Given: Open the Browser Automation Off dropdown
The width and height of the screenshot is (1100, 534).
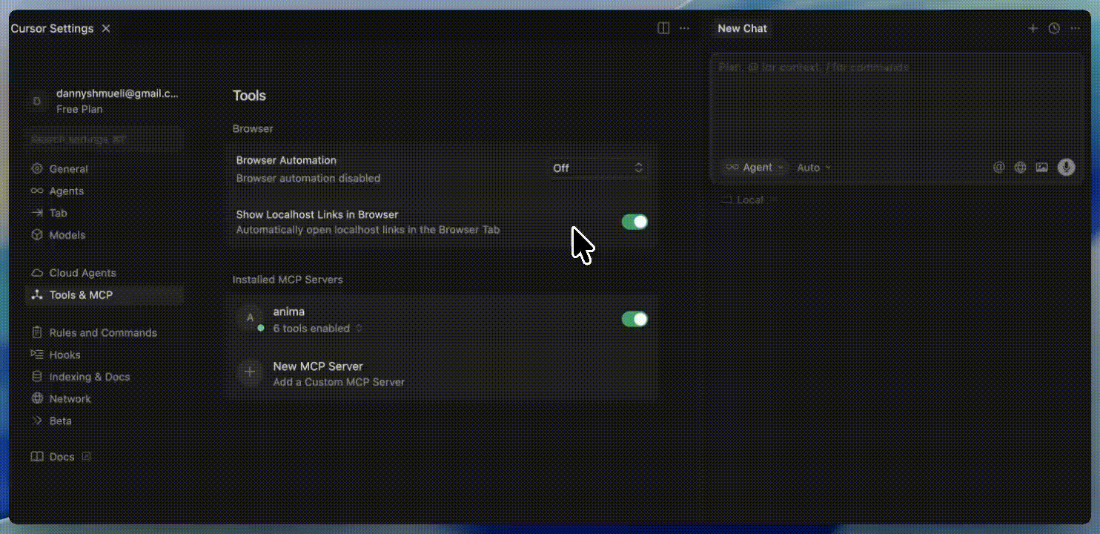Looking at the screenshot, I should [x=598, y=168].
